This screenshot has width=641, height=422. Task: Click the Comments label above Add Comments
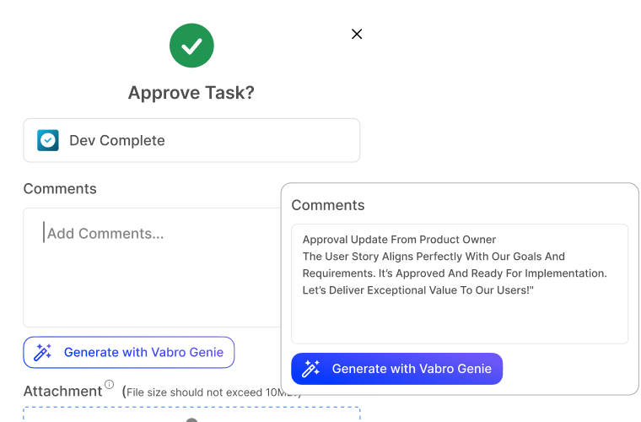pyautogui.click(x=60, y=188)
